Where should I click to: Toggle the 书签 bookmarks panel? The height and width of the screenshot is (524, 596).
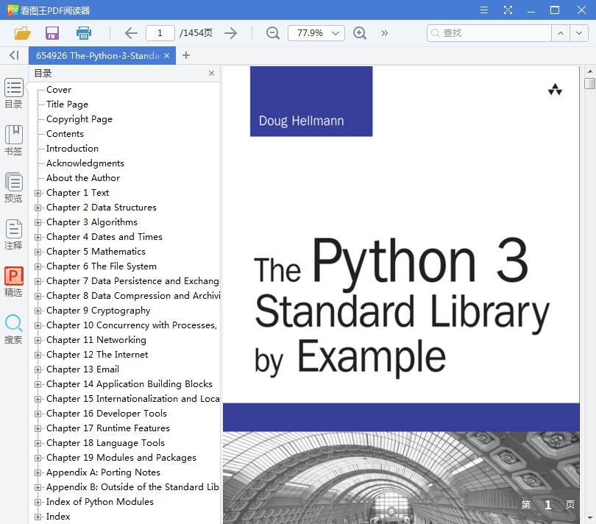click(x=13, y=140)
